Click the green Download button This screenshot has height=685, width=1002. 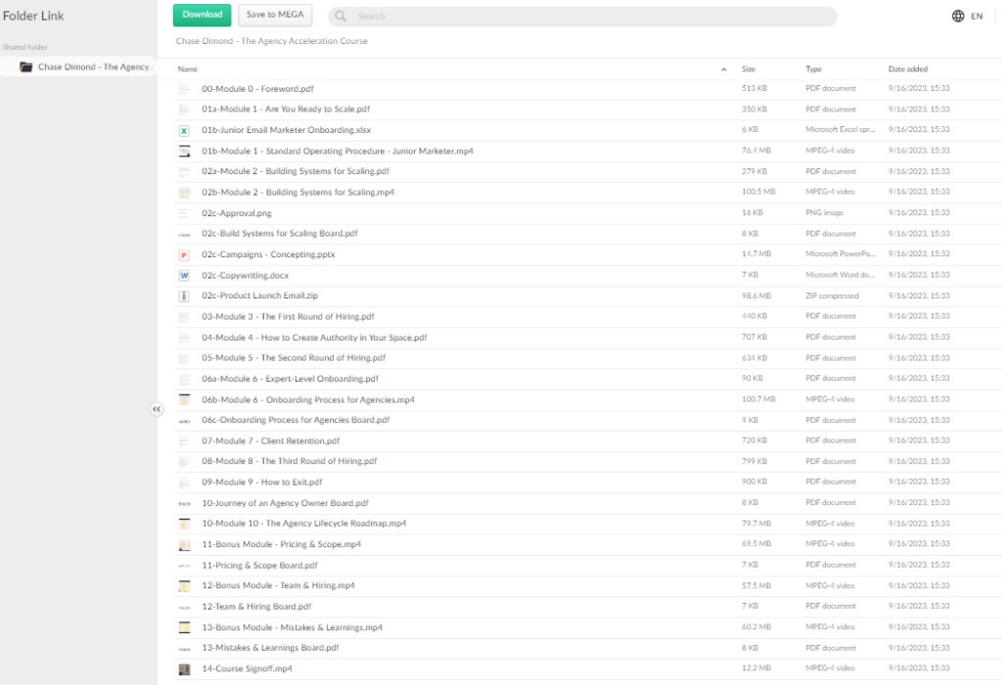[x=202, y=15]
